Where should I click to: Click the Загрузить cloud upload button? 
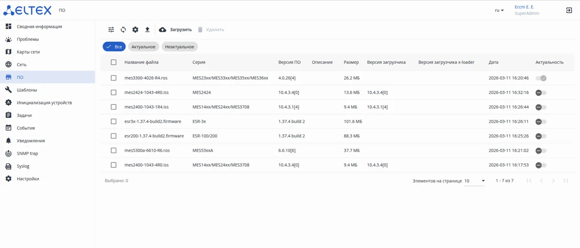click(x=175, y=29)
